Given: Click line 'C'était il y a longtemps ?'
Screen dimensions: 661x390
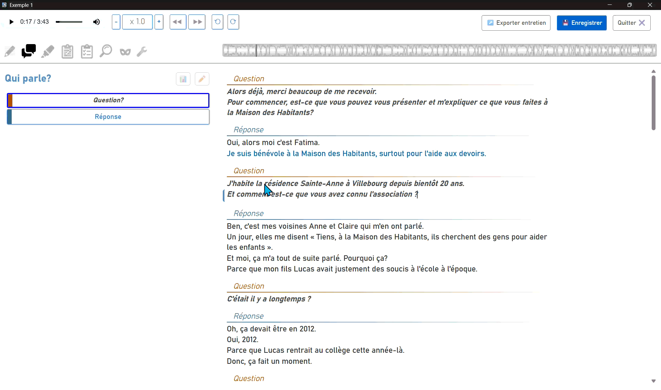Looking at the screenshot, I should coord(269,299).
